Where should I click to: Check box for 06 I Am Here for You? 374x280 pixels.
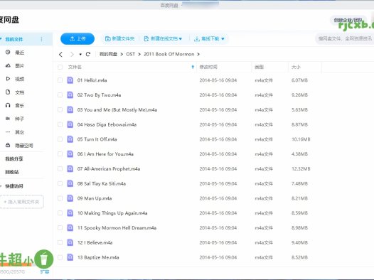click(60, 154)
